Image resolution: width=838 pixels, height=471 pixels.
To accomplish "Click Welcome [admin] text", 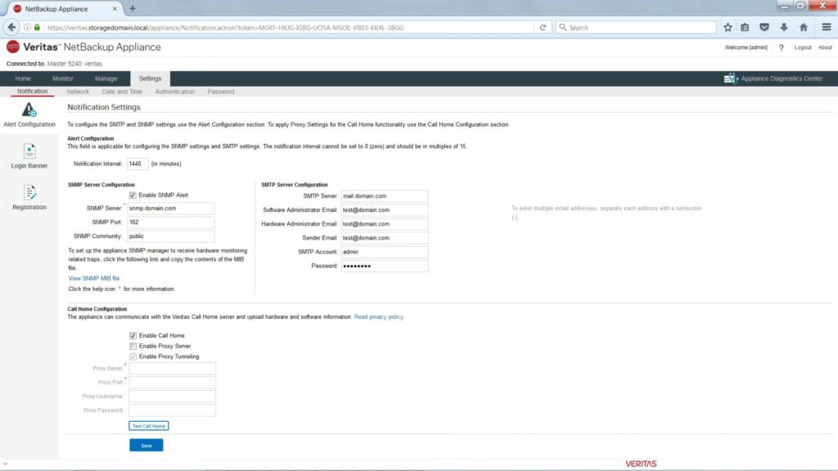I will pyautogui.click(x=746, y=47).
